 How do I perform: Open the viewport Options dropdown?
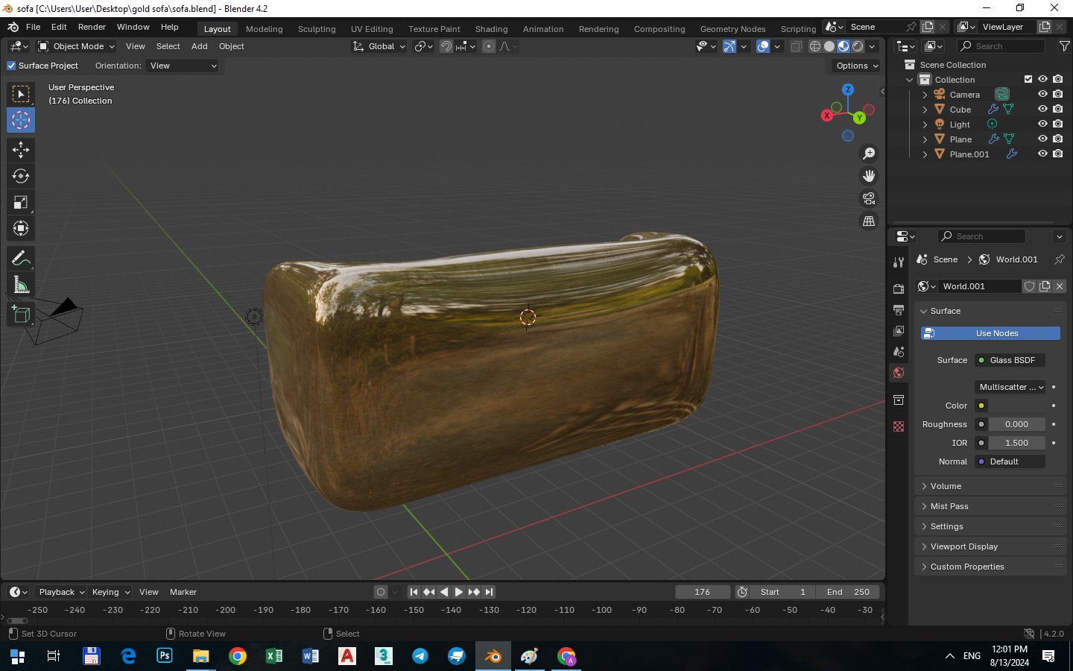click(857, 66)
